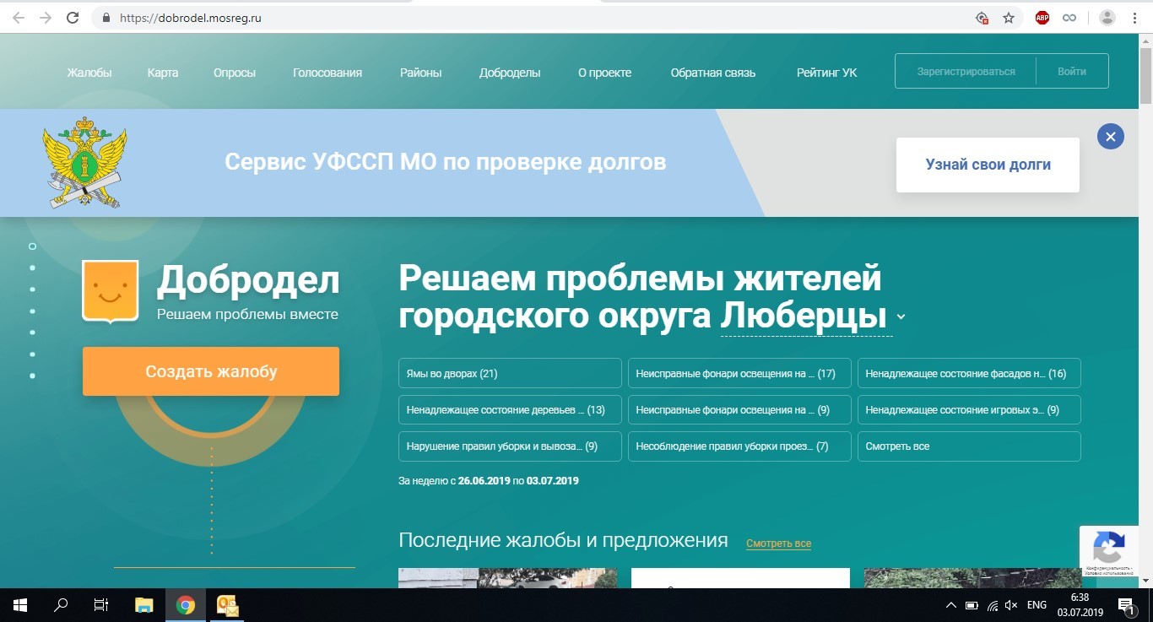Select the last slide indicator dot
The height and width of the screenshot is (622, 1153).
[33, 376]
